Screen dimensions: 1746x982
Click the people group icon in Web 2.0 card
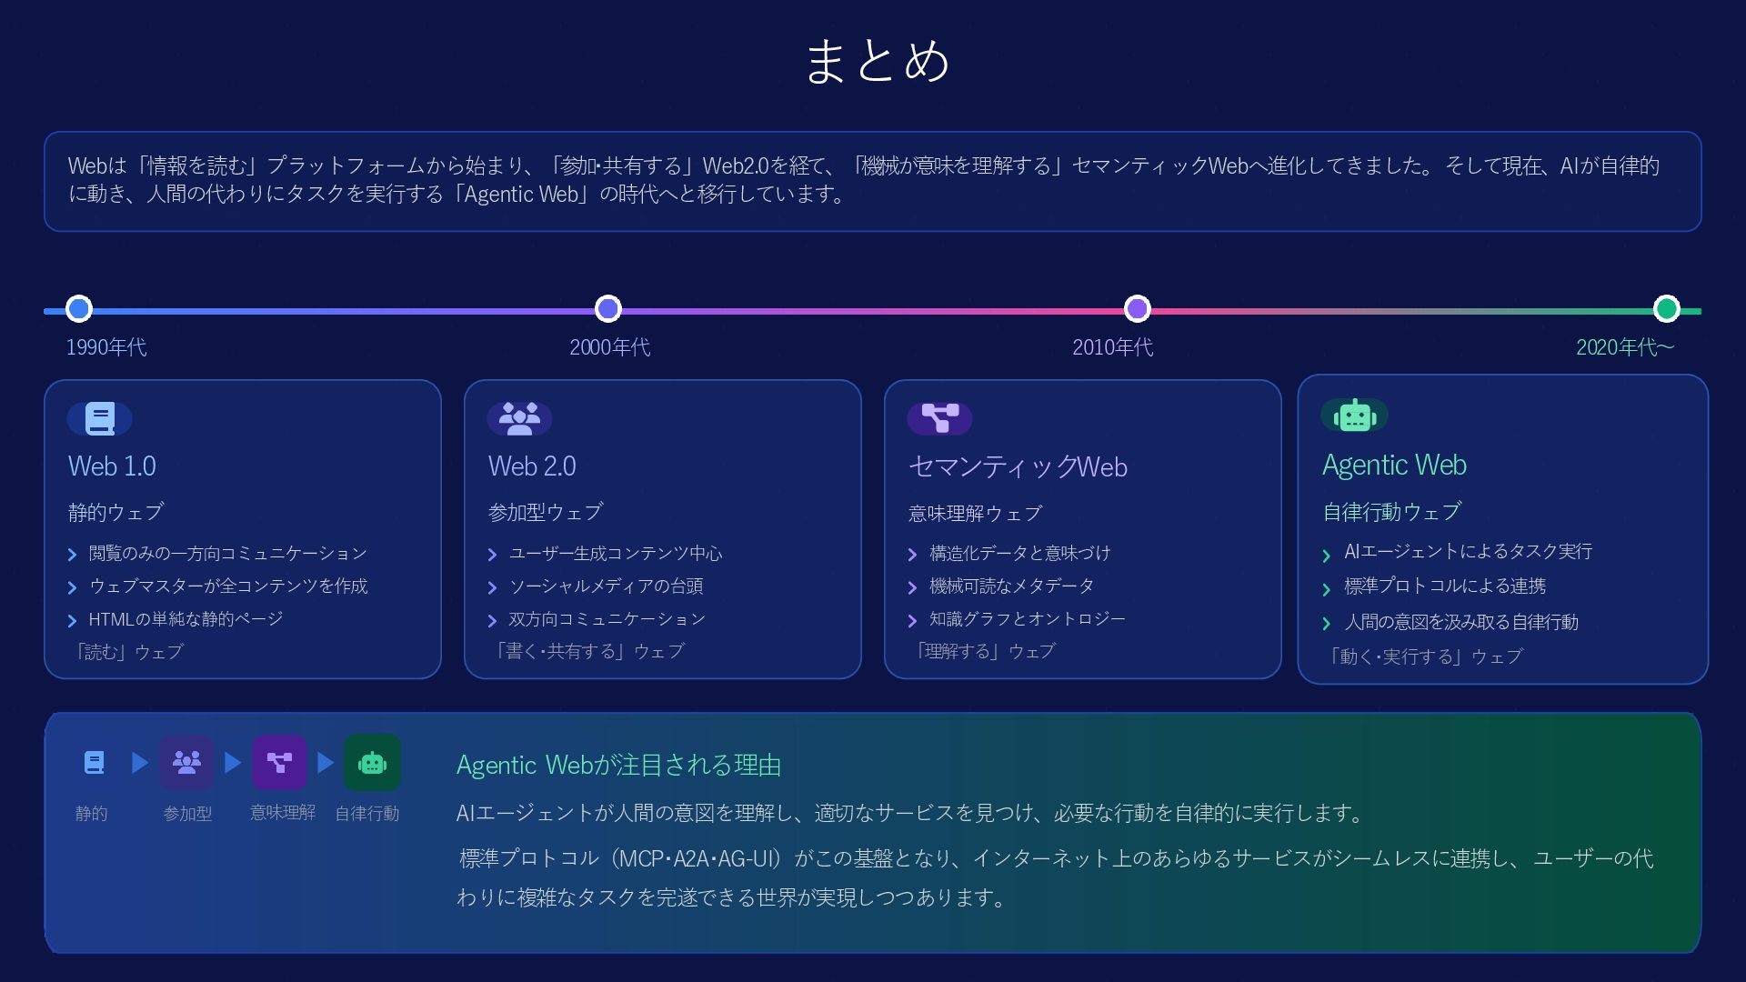pyautogui.click(x=519, y=418)
